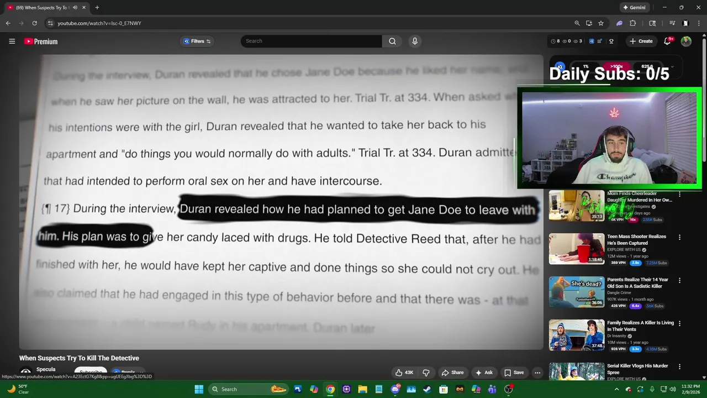Open Chrome extensions puzzle menu
Image resolution: width=707 pixels, height=398 pixels.
(x=633, y=23)
